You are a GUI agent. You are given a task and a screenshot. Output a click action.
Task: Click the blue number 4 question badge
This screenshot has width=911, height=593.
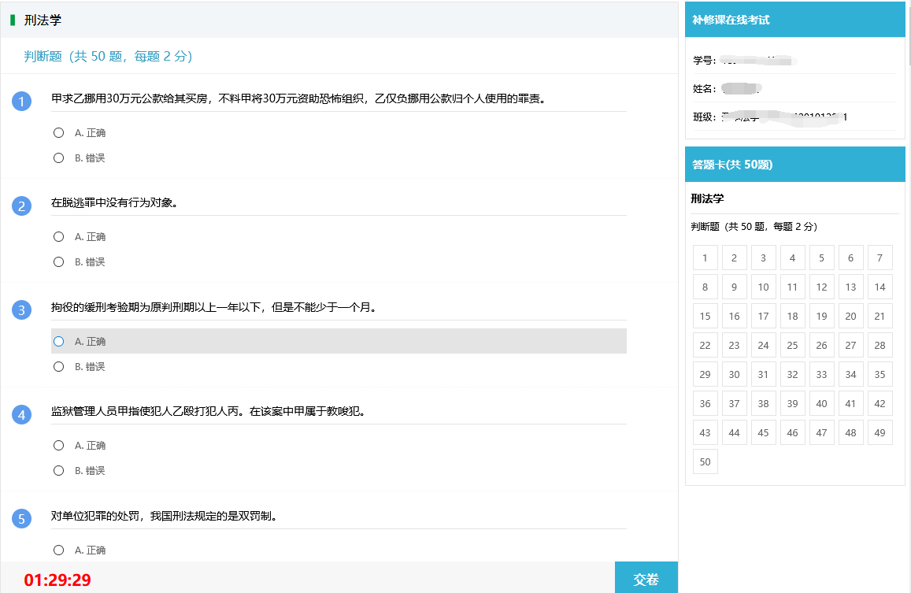click(22, 414)
